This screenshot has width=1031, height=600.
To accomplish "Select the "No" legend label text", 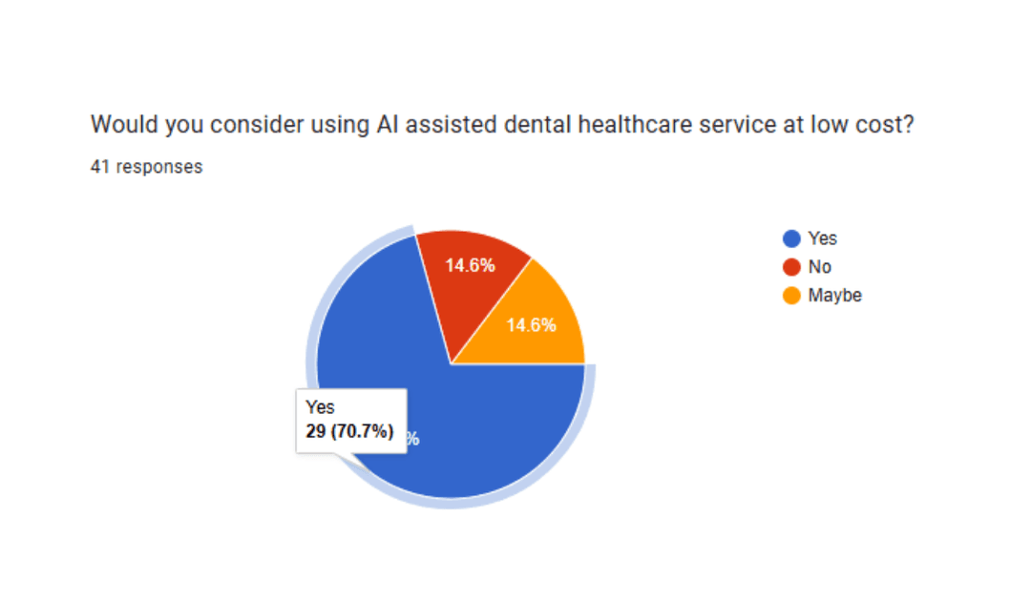I will [x=819, y=267].
